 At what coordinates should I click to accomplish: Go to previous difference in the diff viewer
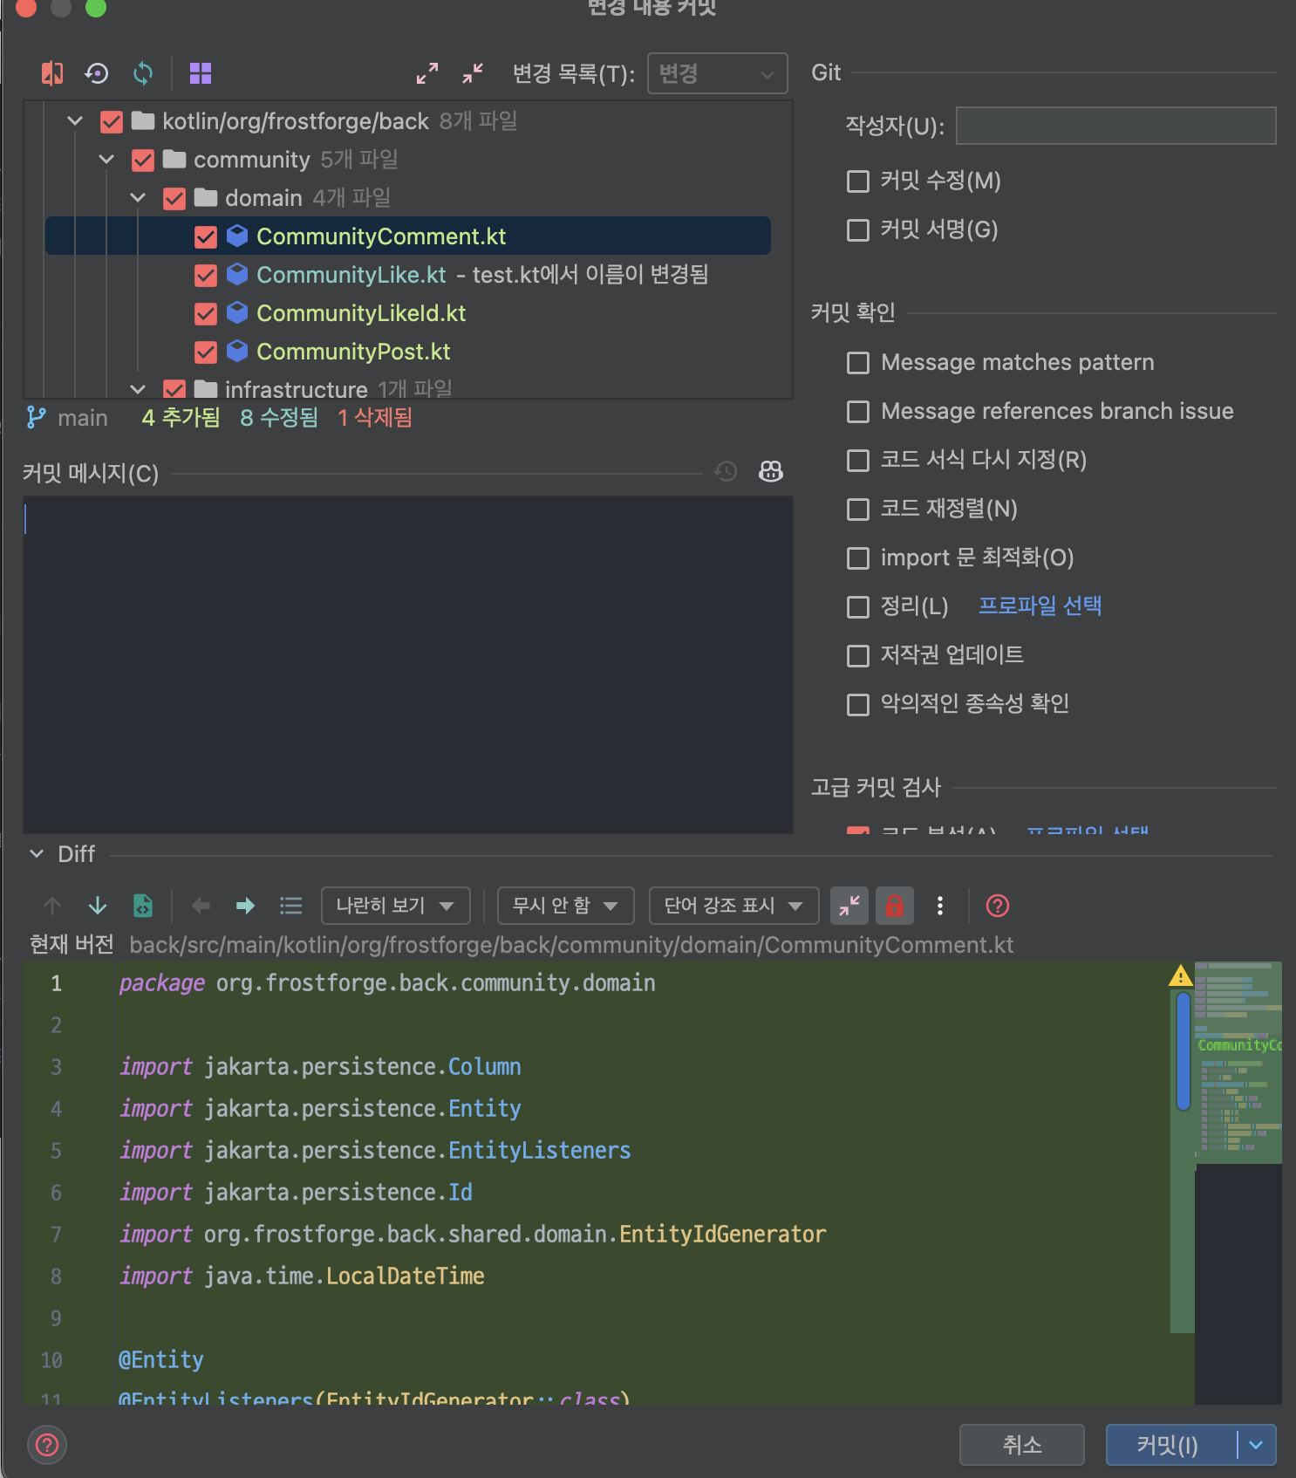click(x=52, y=906)
